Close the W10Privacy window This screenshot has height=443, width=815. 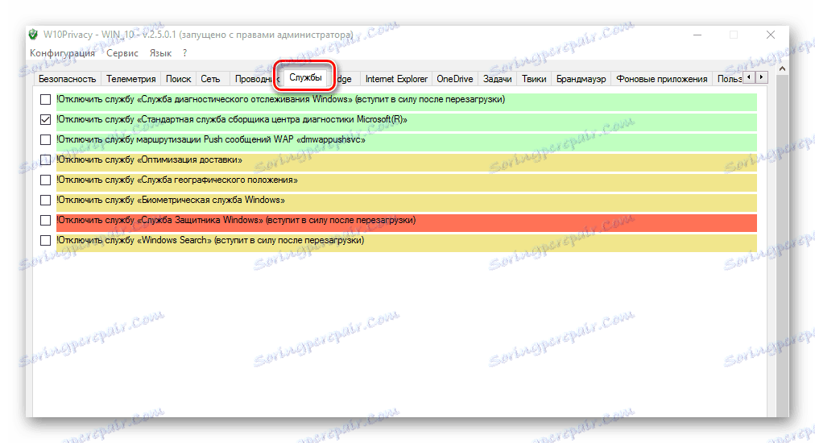pos(770,35)
